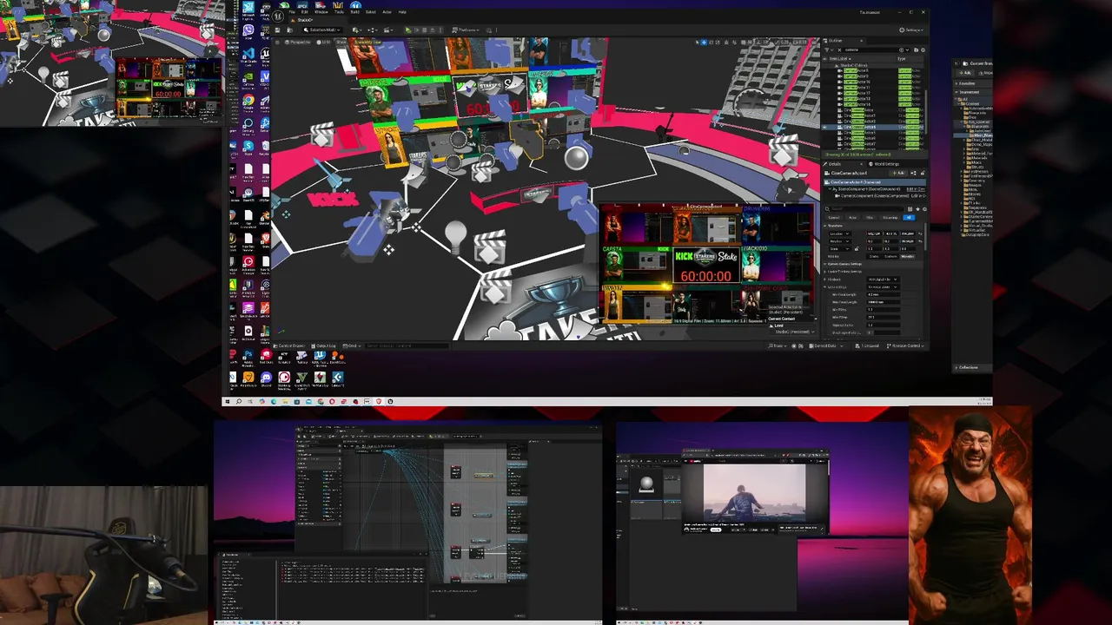Open the Help menu
This screenshot has height=625, width=1112.
tap(402, 12)
